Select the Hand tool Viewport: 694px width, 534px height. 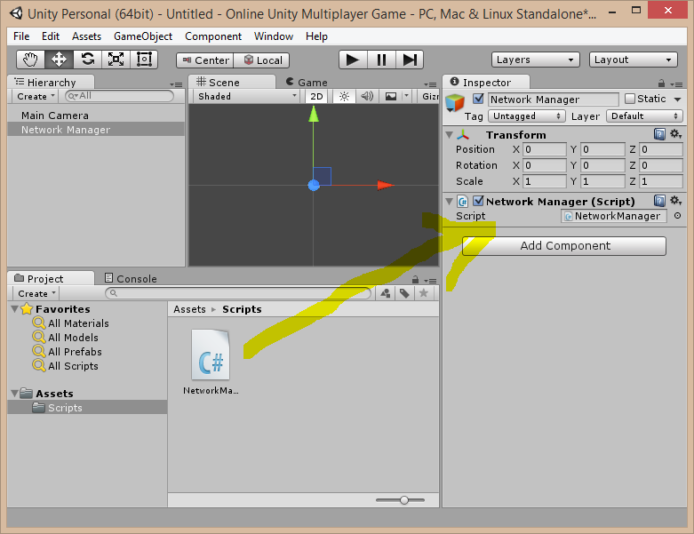30,60
